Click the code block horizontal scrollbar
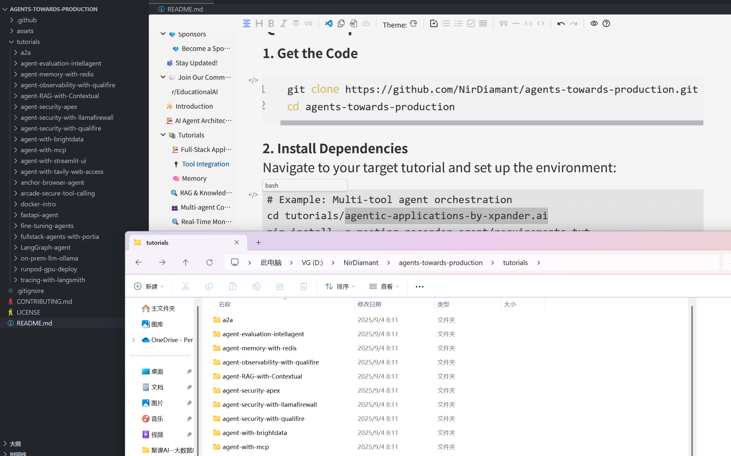Viewport: 731px width, 456px height. pos(492,123)
